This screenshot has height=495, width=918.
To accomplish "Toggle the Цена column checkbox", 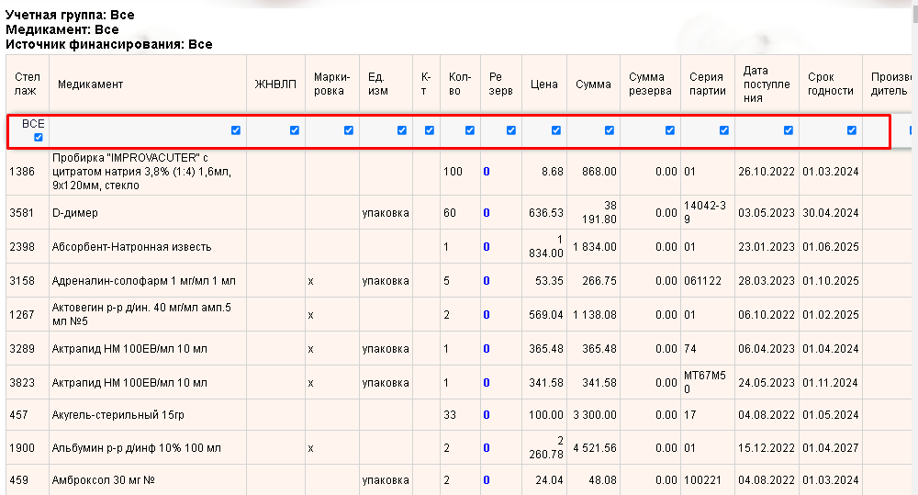I will click(x=556, y=130).
